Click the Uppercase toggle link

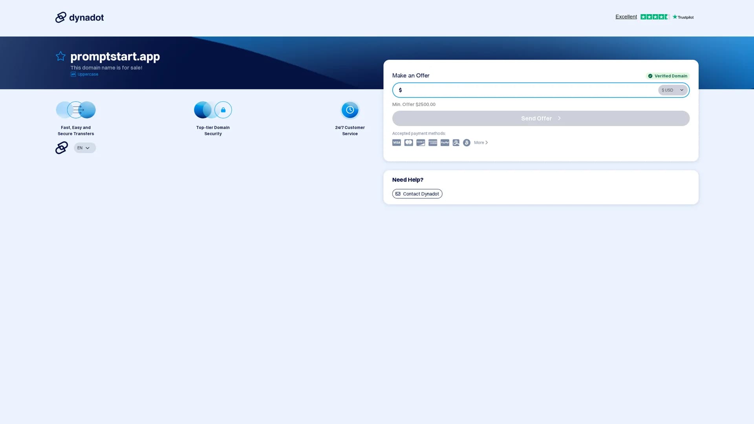tap(84, 74)
